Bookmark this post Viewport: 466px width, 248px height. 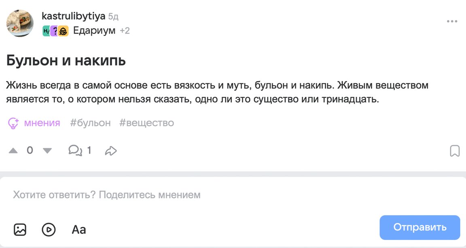[x=455, y=151]
